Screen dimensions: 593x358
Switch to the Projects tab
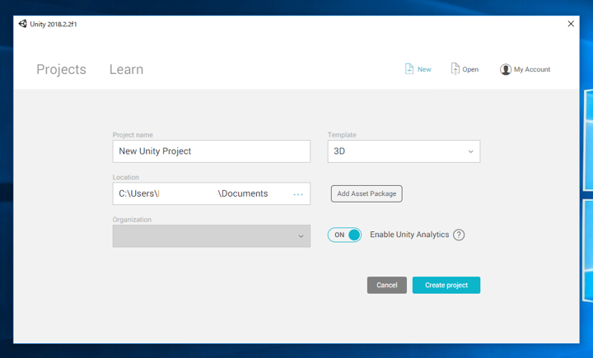(61, 70)
